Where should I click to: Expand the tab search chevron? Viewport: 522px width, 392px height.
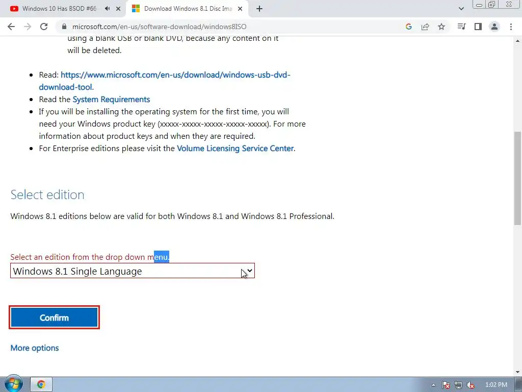click(461, 9)
